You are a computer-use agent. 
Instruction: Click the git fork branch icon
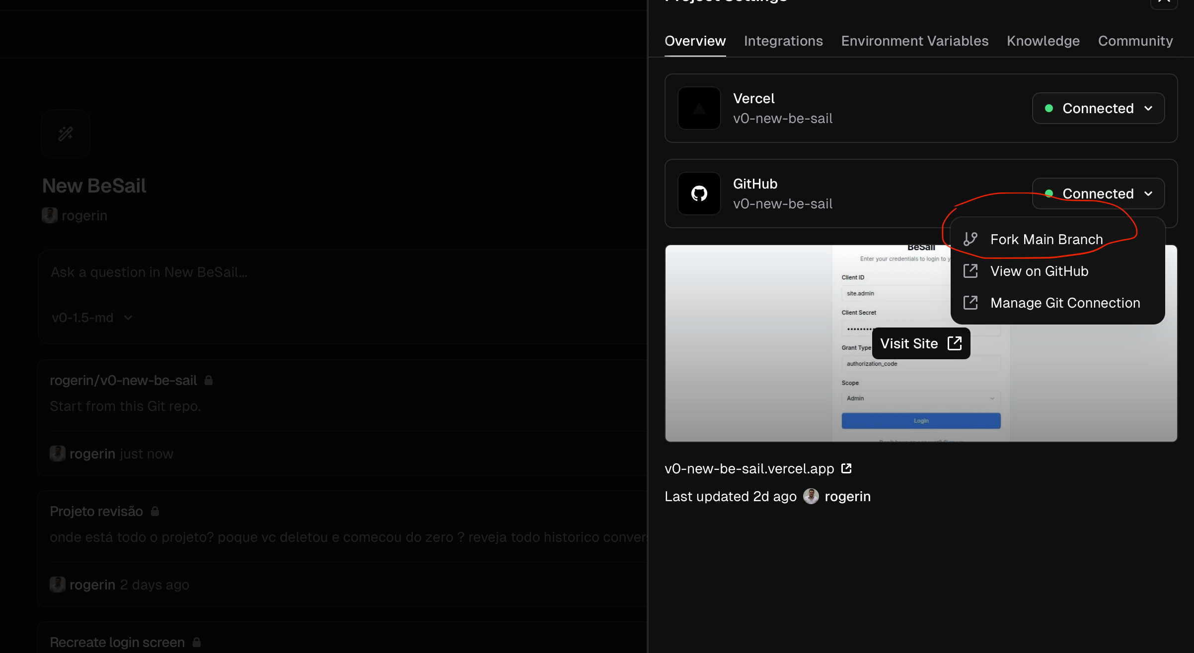pos(970,239)
